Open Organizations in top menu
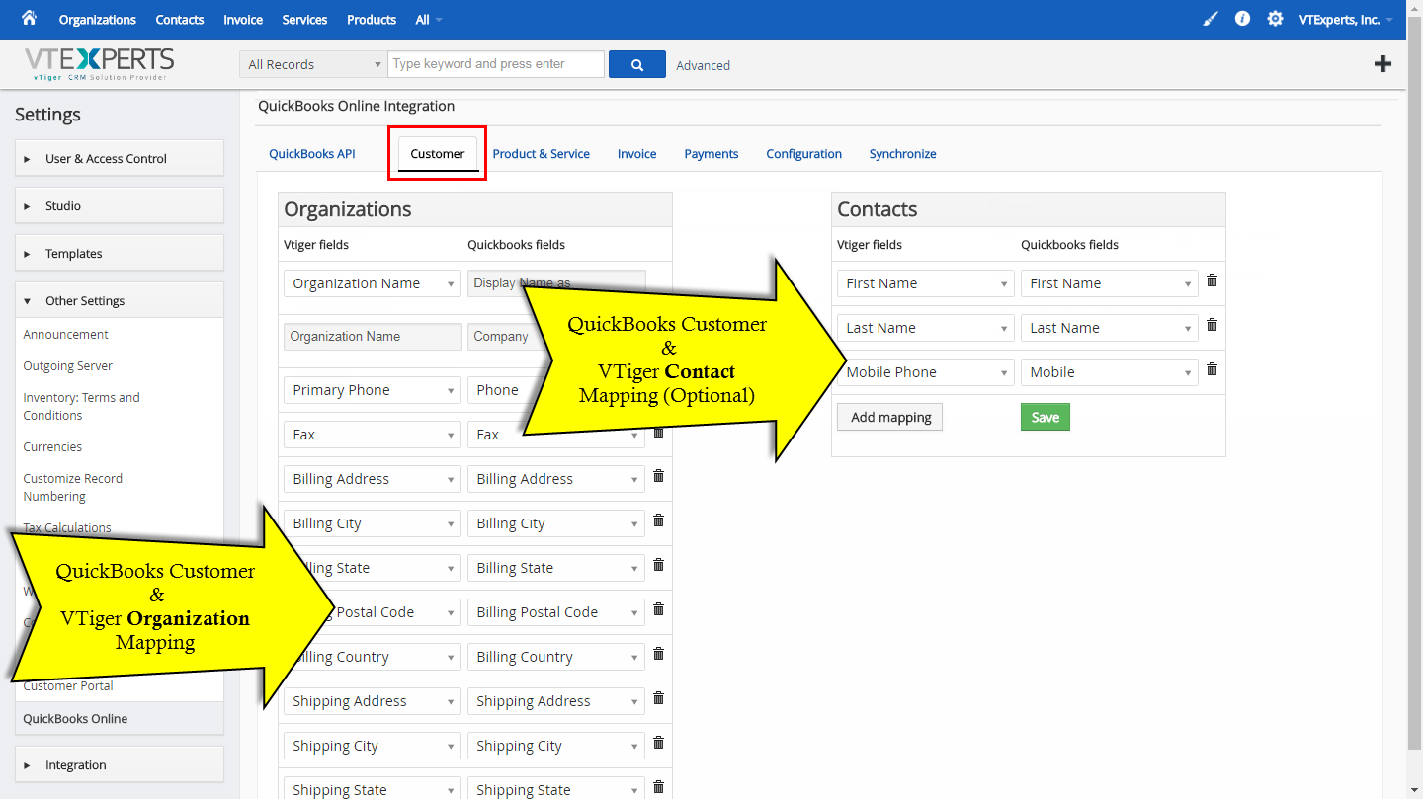The height and width of the screenshot is (799, 1423). click(x=98, y=20)
